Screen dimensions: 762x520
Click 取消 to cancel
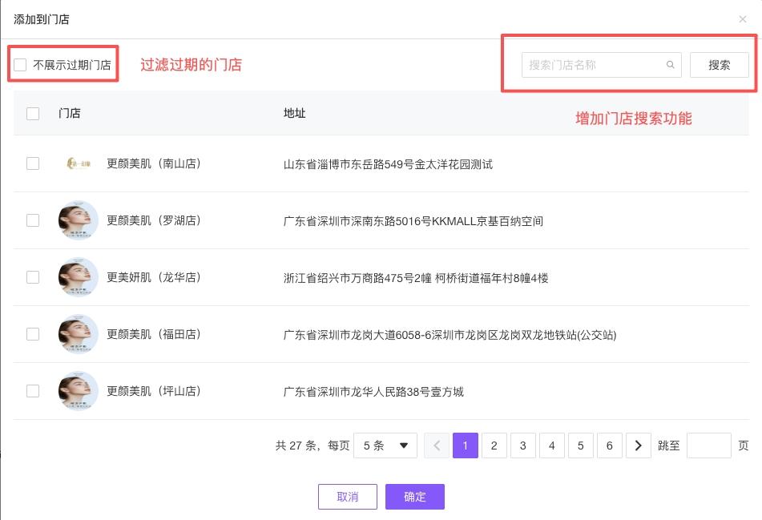[x=348, y=497]
